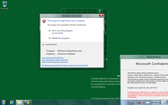Click the input language indicator in the tray
The height and width of the screenshot is (105, 168).
(148, 103)
